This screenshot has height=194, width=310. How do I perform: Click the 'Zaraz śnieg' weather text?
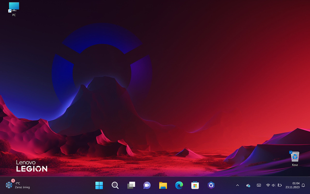click(x=22, y=187)
